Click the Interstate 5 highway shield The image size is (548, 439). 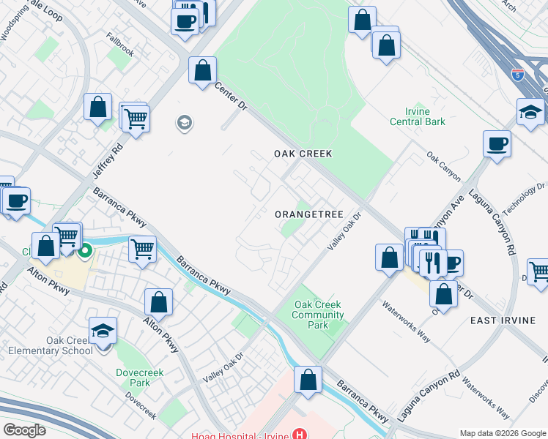[517, 75]
